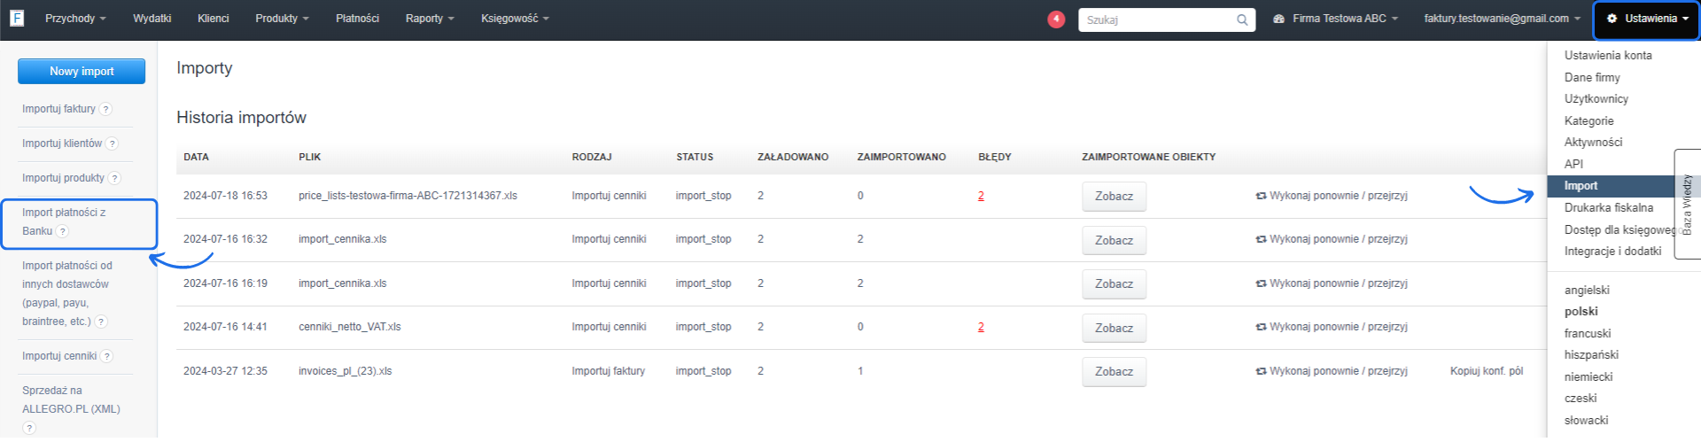Screen dimensions: 1701x442
Task: Open Aktywności in the settings menu
Action: tap(1593, 142)
